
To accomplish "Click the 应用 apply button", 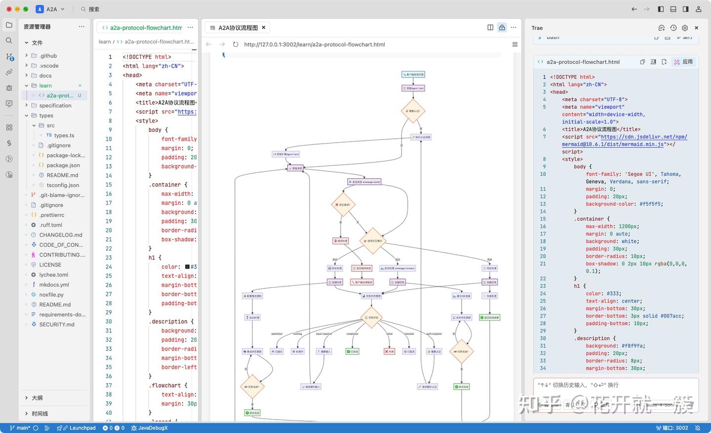I will pyautogui.click(x=684, y=62).
